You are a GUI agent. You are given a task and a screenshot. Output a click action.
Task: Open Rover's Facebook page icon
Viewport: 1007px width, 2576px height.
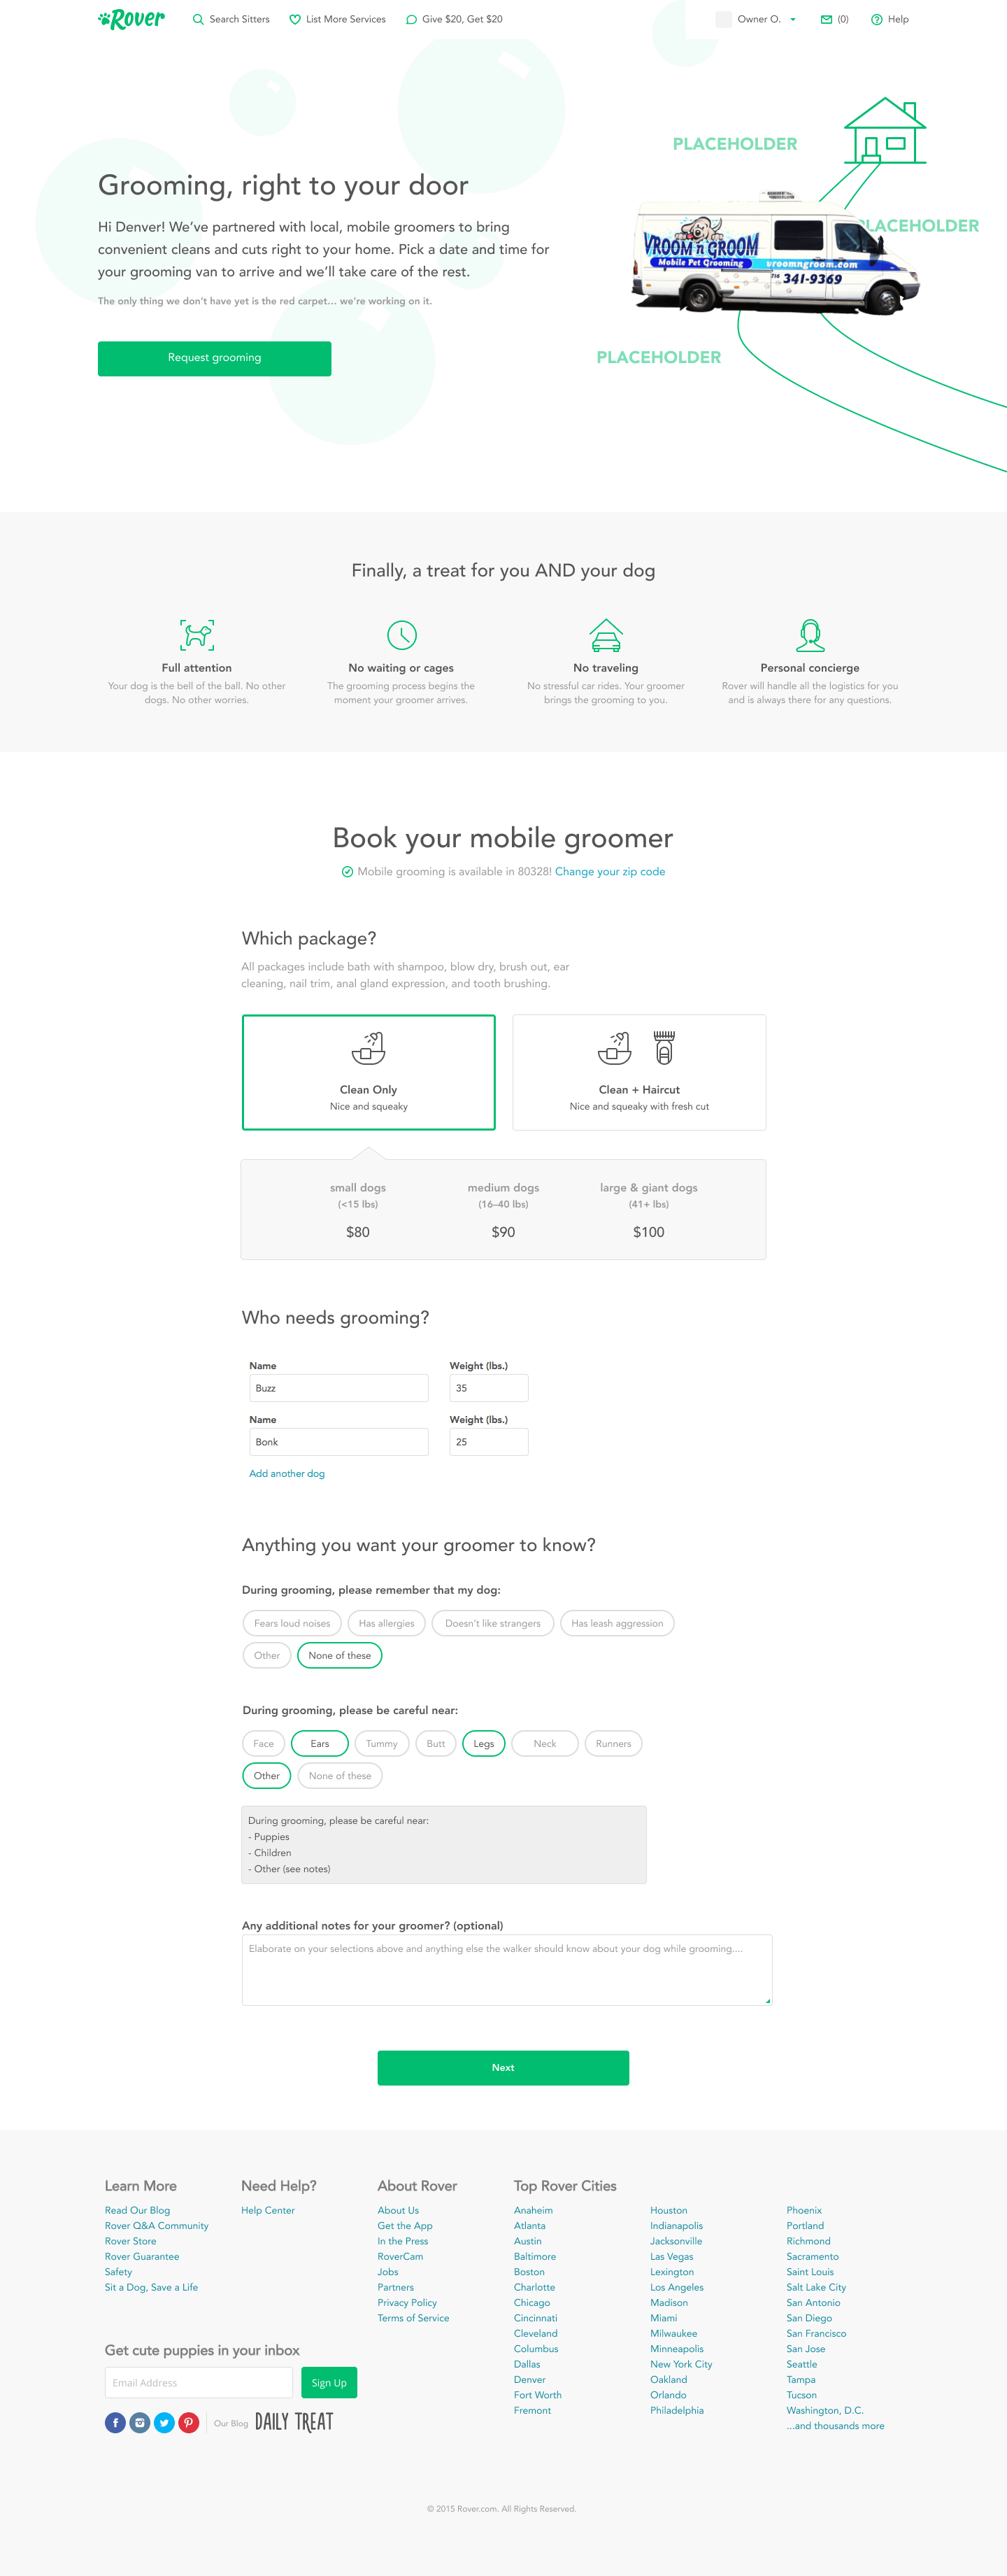115,2422
